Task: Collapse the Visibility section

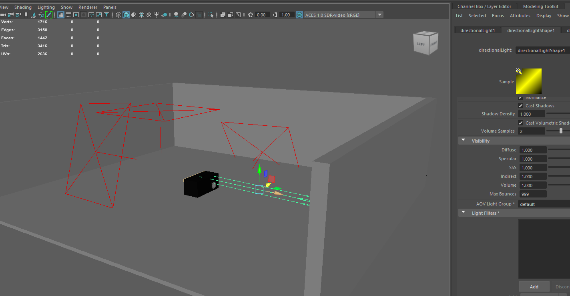Action: [464, 141]
